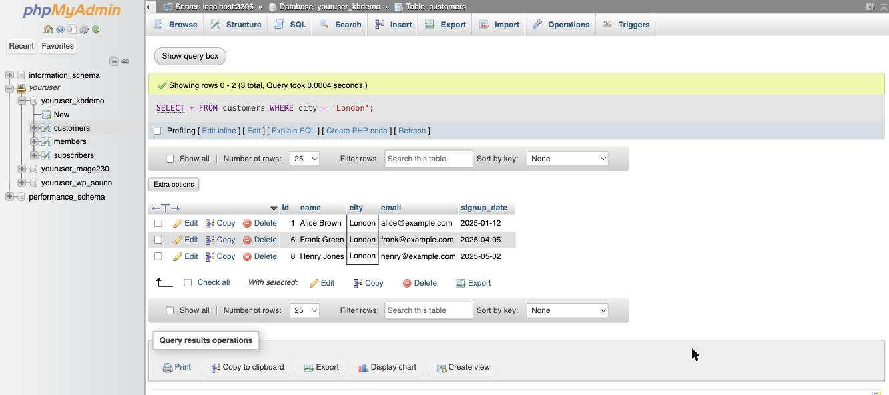Click the full texts toggle arrows icon

166,208
